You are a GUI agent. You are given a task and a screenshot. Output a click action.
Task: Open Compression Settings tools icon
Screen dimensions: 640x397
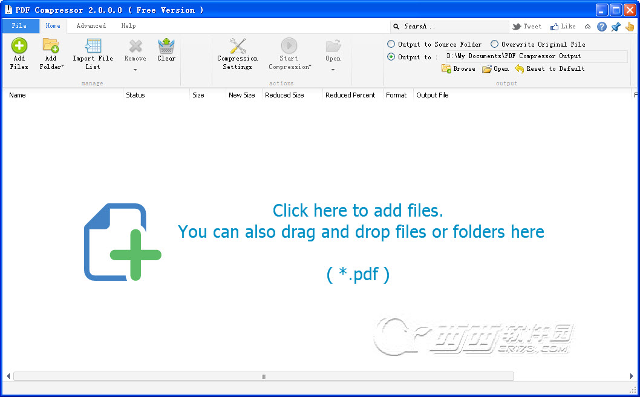coord(238,46)
